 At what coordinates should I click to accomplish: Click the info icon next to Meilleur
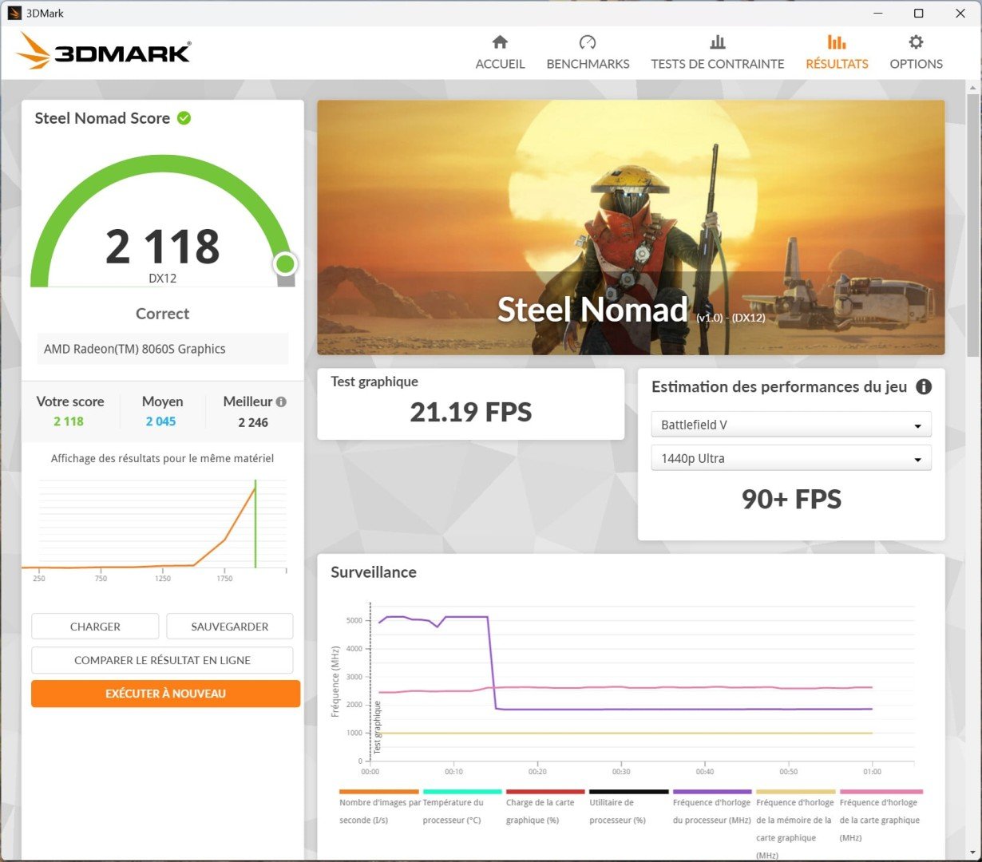pyautogui.click(x=281, y=402)
